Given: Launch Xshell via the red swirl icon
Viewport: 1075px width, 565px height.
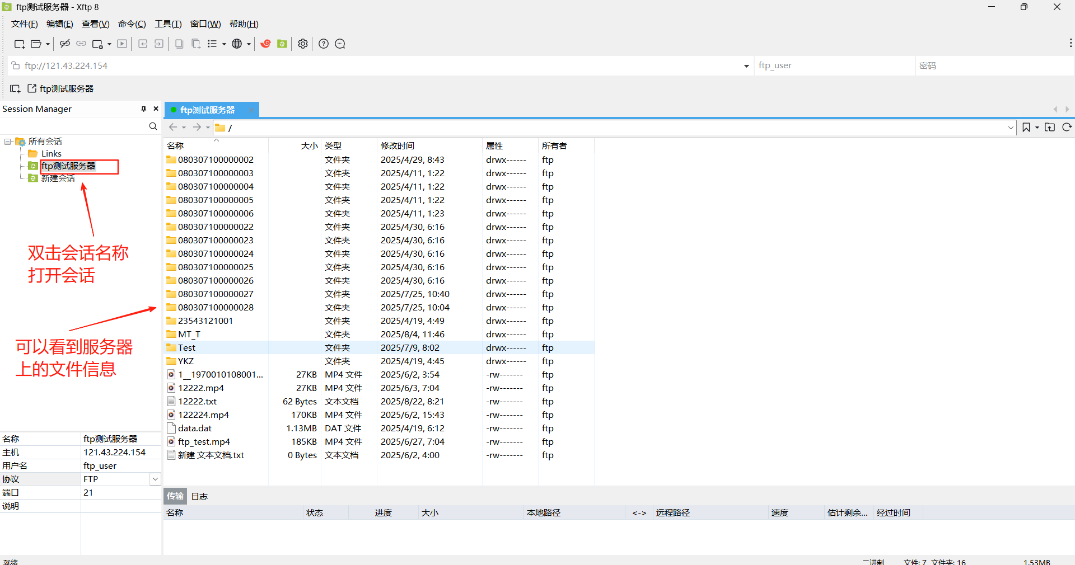Looking at the screenshot, I should pos(266,44).
